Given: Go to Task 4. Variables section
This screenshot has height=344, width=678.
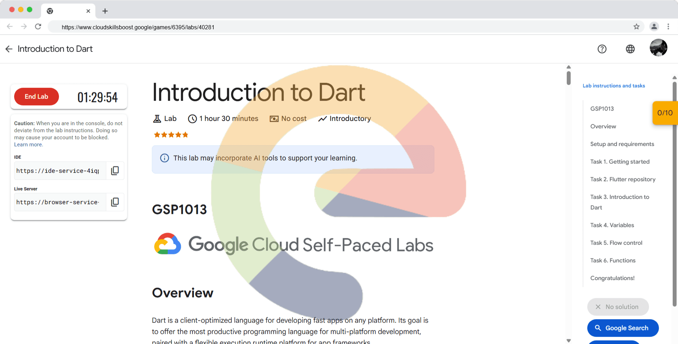Looking at the screenshot, I should coord(612,225).
